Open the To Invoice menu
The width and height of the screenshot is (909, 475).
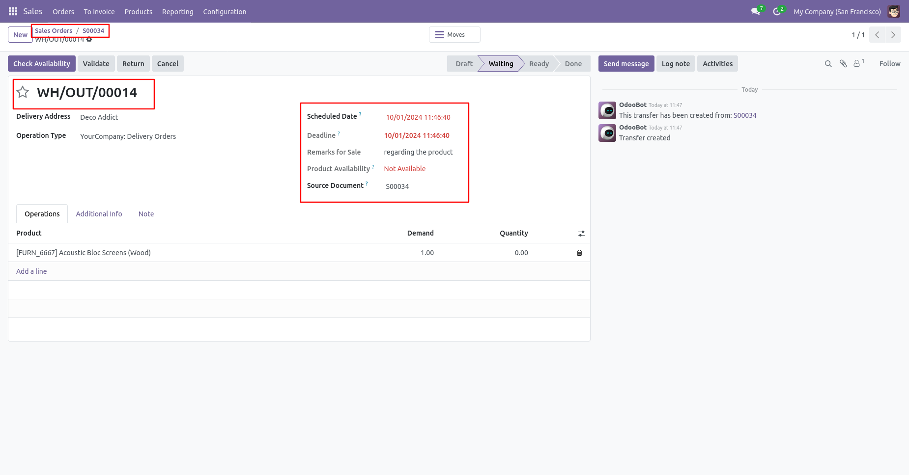pyautogui.click(x=99, y=12)
